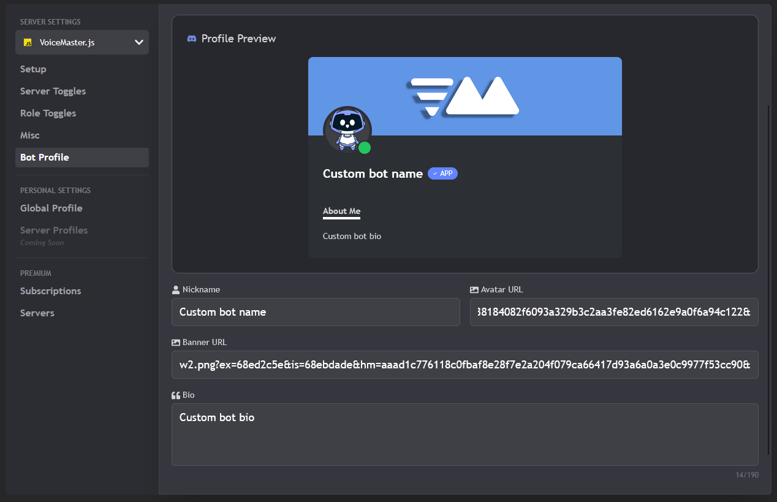This screenshot has width=777, height=502.
Task: Click the quotation marks icon beside Bio
Action: point(175,395)
